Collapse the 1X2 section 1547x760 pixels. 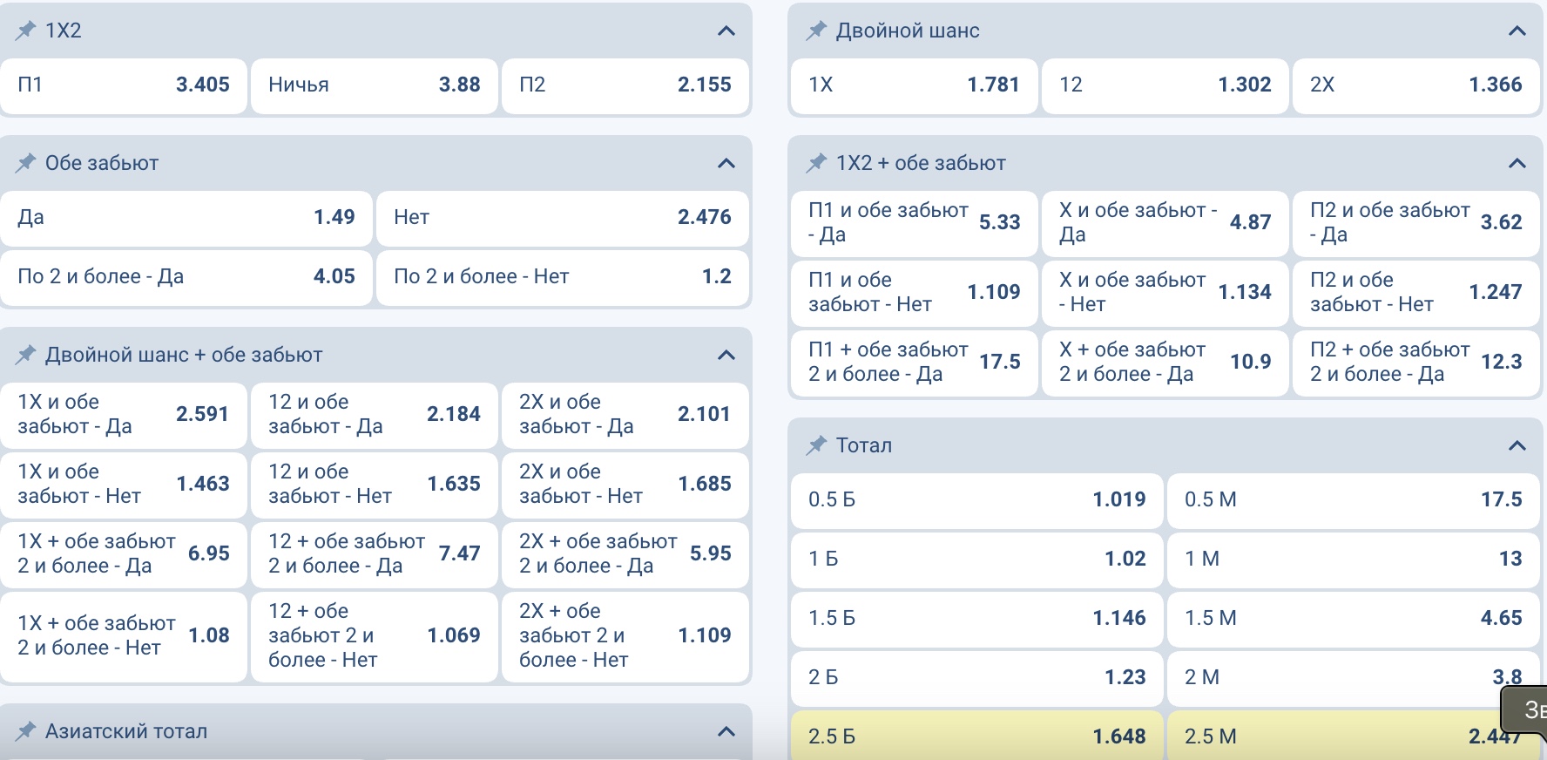pyautogui.click(x=726, y=31)
